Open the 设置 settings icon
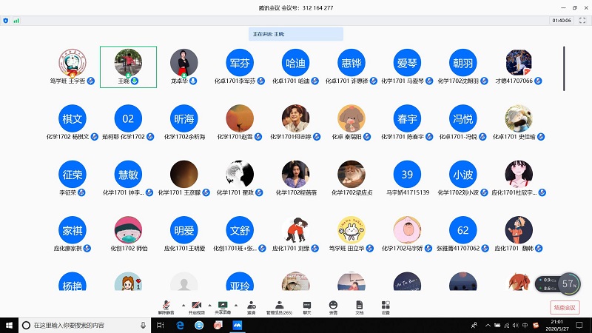The width and height of the screenshot is (592, 333). [386, 306]
